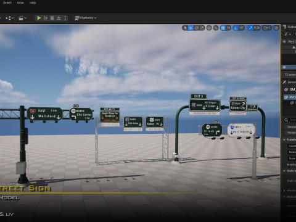Toggle grid snapping on or off
The height and width of the screenshot is (222, 296).
tap(223, 28)
